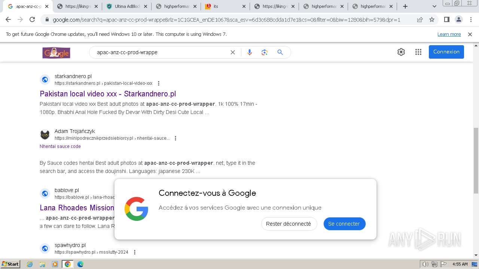
Task: Open File Explorer from the taskbar
Action: [x=42, y=264]
